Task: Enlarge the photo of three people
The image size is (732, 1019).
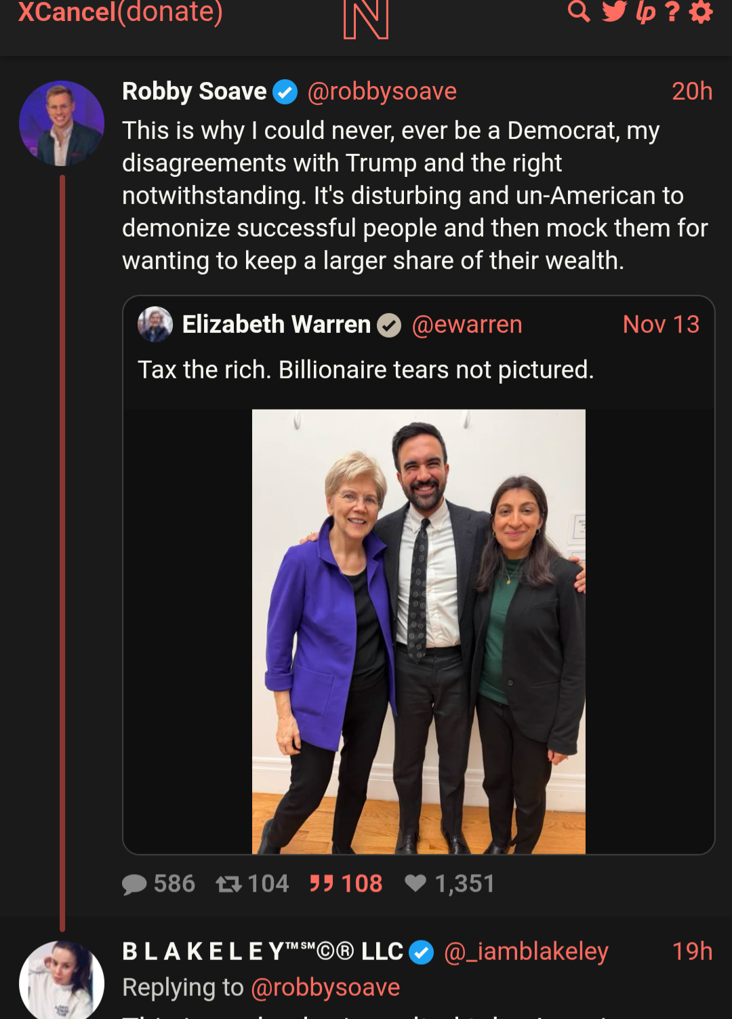Action: [418, 631]
